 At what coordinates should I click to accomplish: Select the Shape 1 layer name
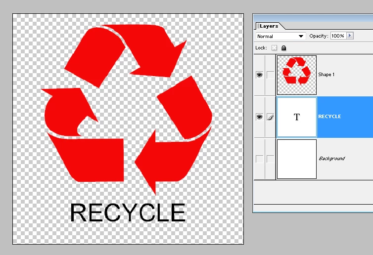326,75
